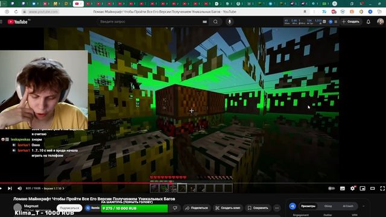Select the in-game video player frame

pyautogui.click(x=191, y=110)
